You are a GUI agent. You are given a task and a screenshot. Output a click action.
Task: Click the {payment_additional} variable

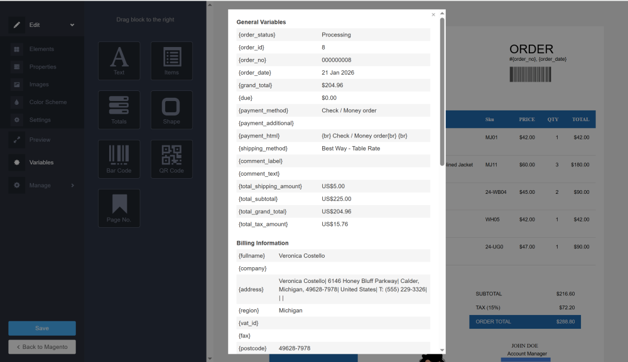(x=266, y=123)
